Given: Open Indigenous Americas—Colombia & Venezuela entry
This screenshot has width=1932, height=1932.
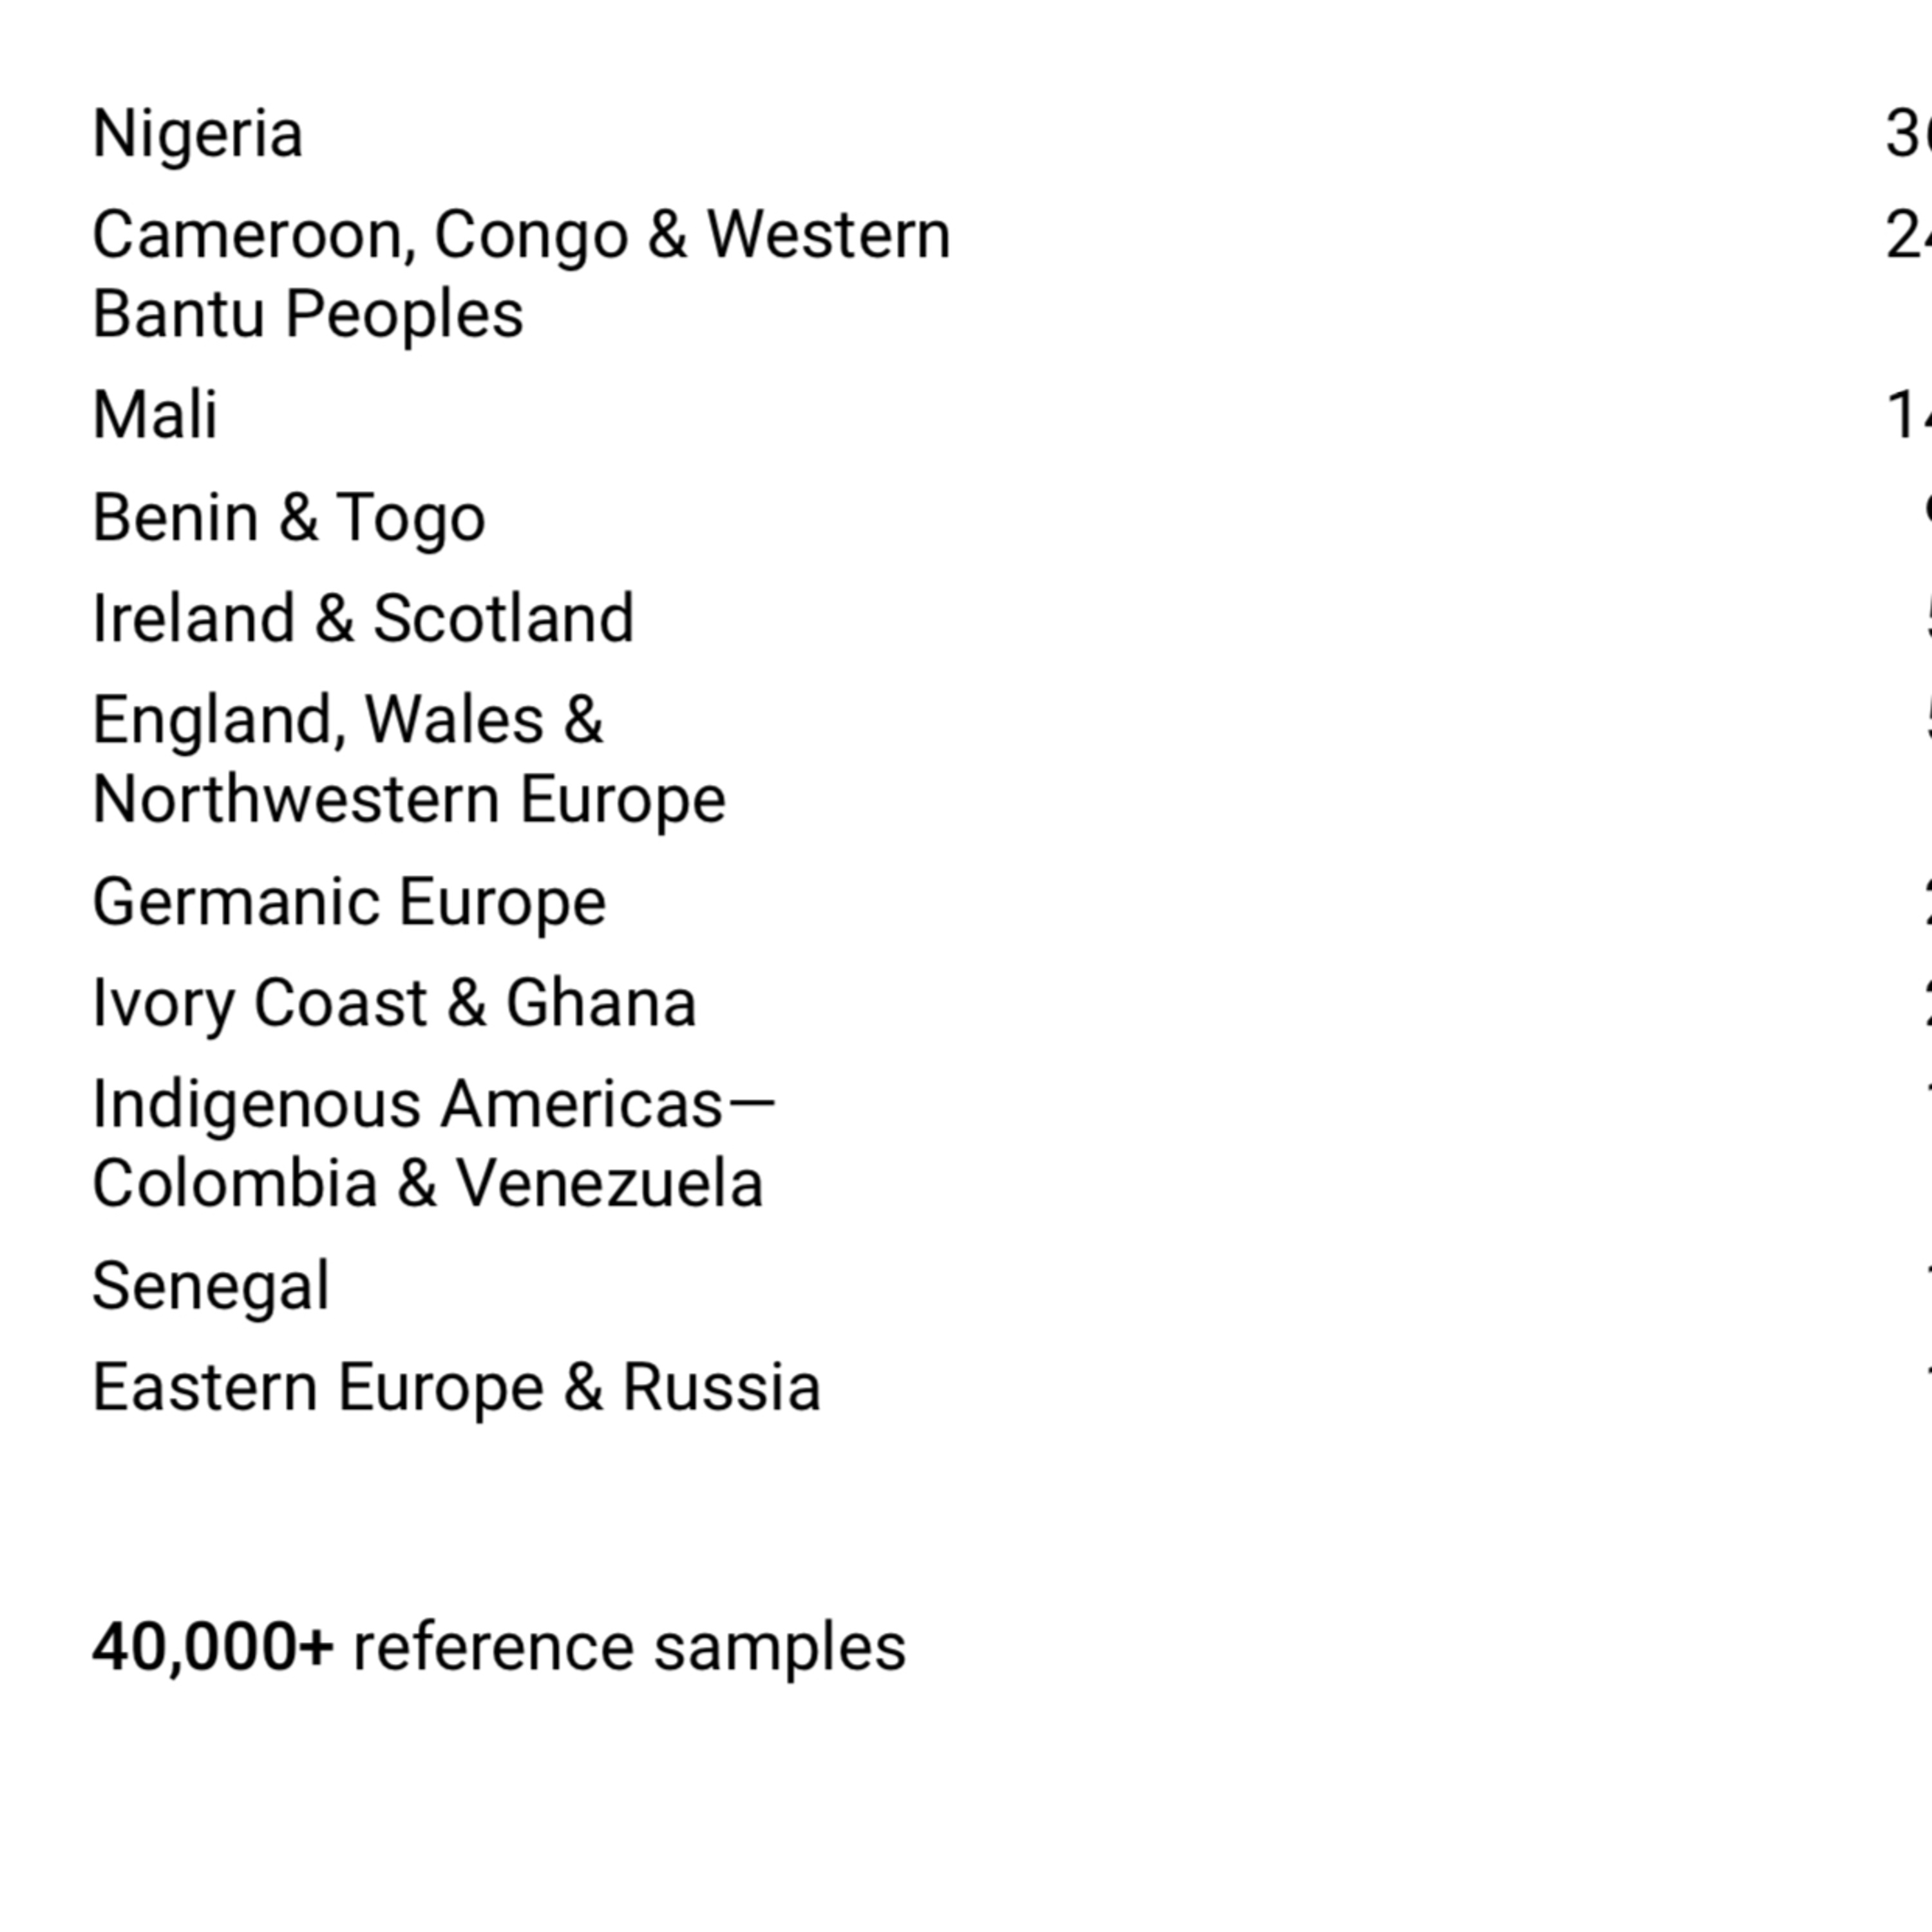Looking at the screenshot, I should click(434, 1144).
